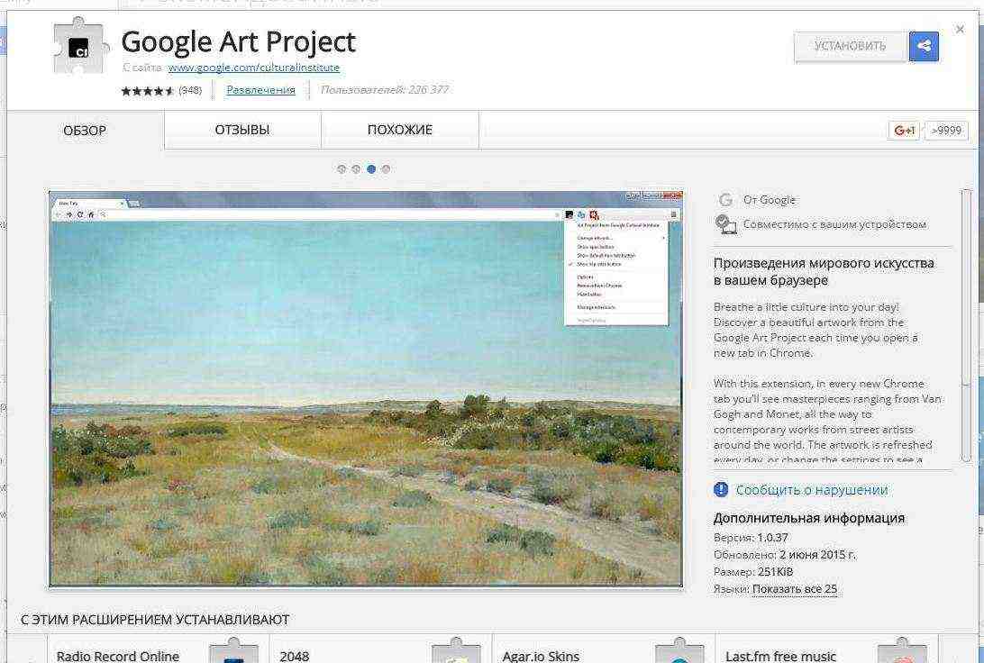Switch to the ОТЗЫВЫ tab
This screenshot has width=984, height=663.
pyautogui.click(x=242, y=130)
